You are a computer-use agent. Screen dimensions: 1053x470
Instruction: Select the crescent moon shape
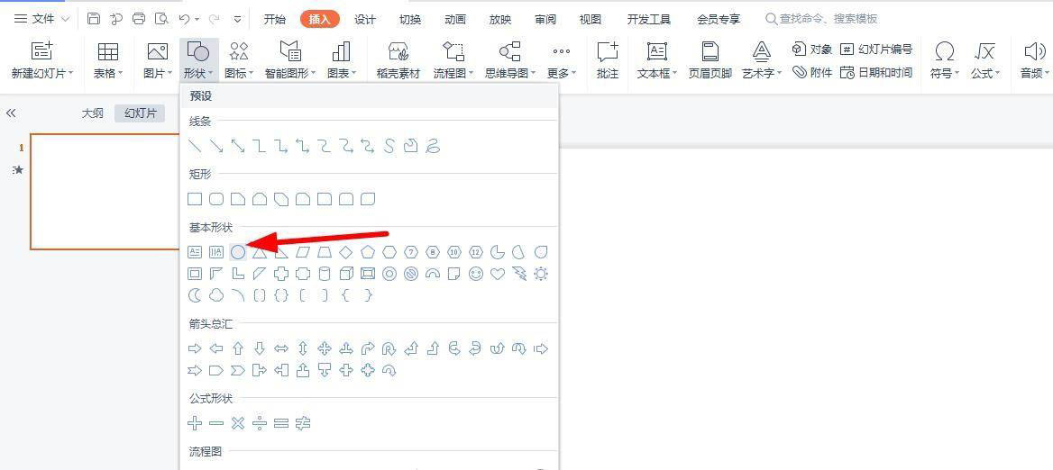[195, 295]
